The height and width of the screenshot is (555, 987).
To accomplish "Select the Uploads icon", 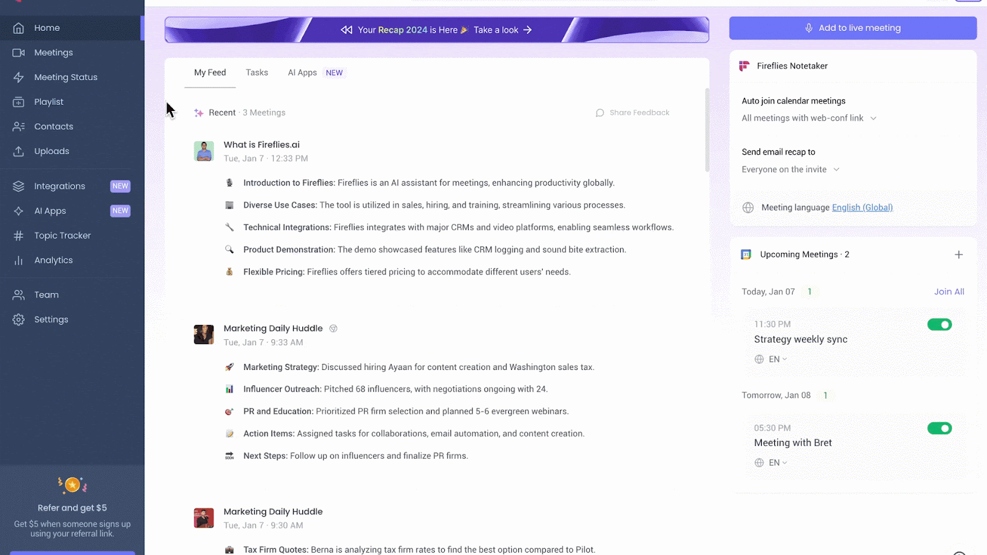I will point(19,151).
